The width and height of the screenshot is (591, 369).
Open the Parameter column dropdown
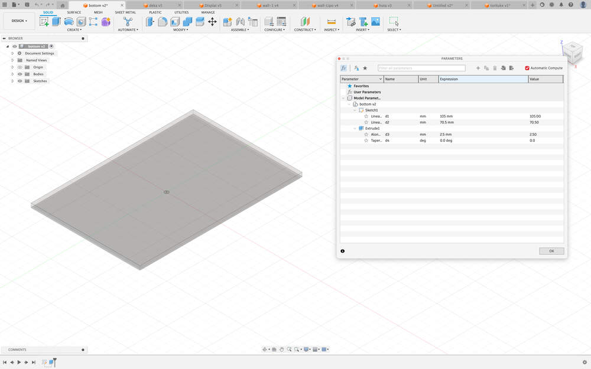(380, 79)
